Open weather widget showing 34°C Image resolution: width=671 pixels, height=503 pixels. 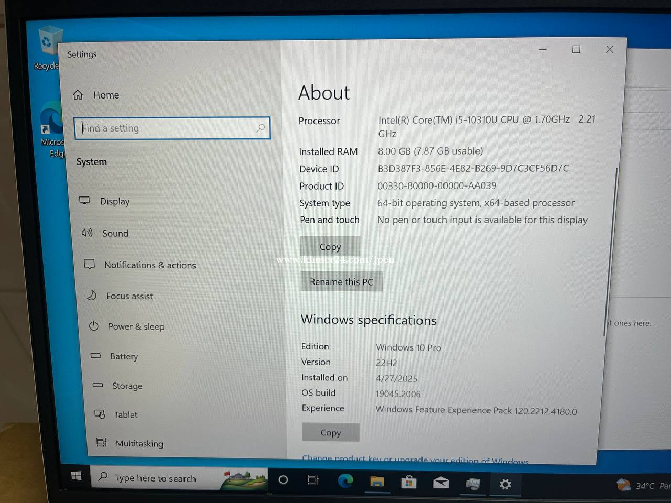click(x=643, y=486)
